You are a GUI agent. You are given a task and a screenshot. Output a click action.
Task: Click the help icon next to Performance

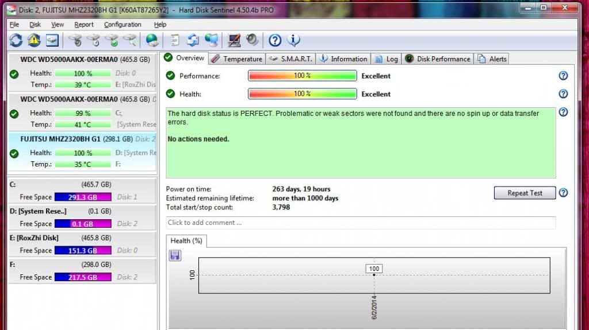[x=563, y=76]
